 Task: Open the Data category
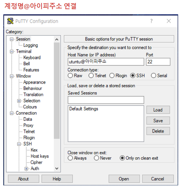(x=28, y=119)
